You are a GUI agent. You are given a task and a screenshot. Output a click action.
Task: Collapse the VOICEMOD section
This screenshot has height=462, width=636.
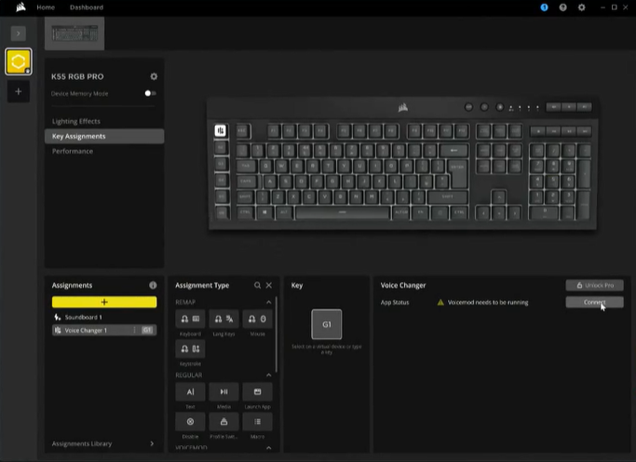point(268,448)
